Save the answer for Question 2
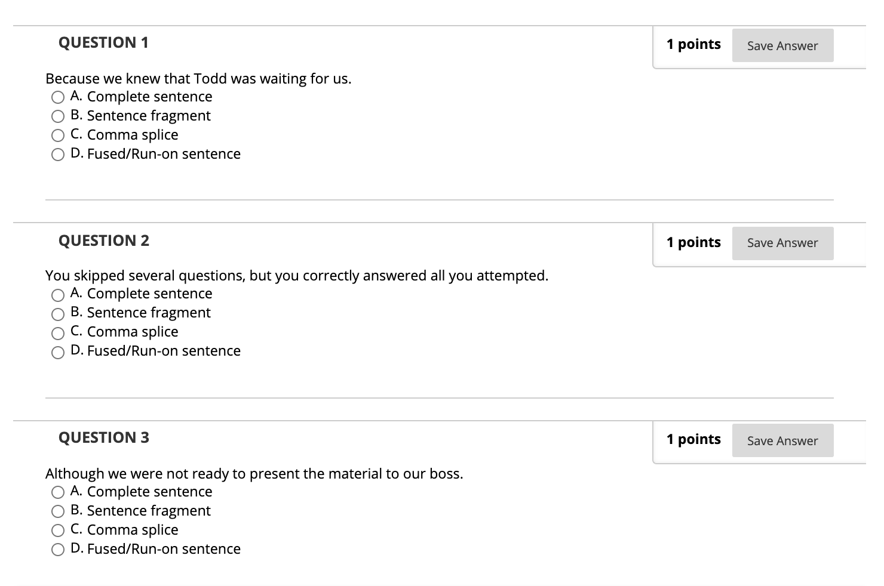 pyautogui.click(x=782, y=243)
